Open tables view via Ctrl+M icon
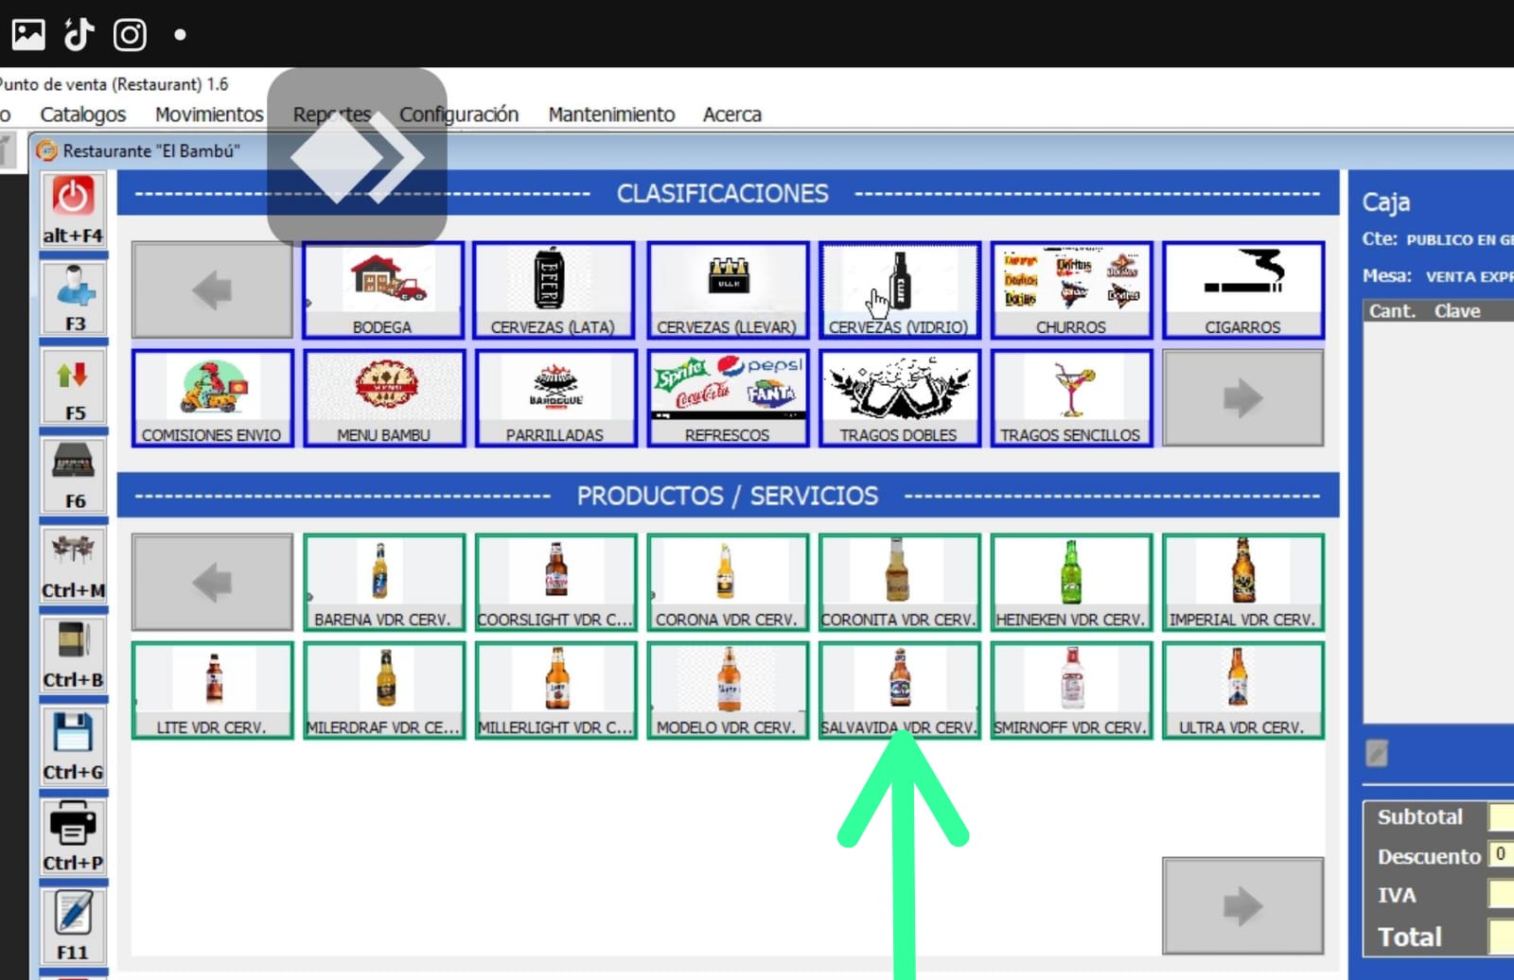The image size is (1514, 980). tap(73, 565)
